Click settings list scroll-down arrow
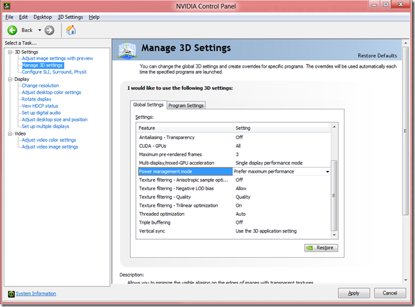Screen dimensions: 415x307 pos(334,235)
